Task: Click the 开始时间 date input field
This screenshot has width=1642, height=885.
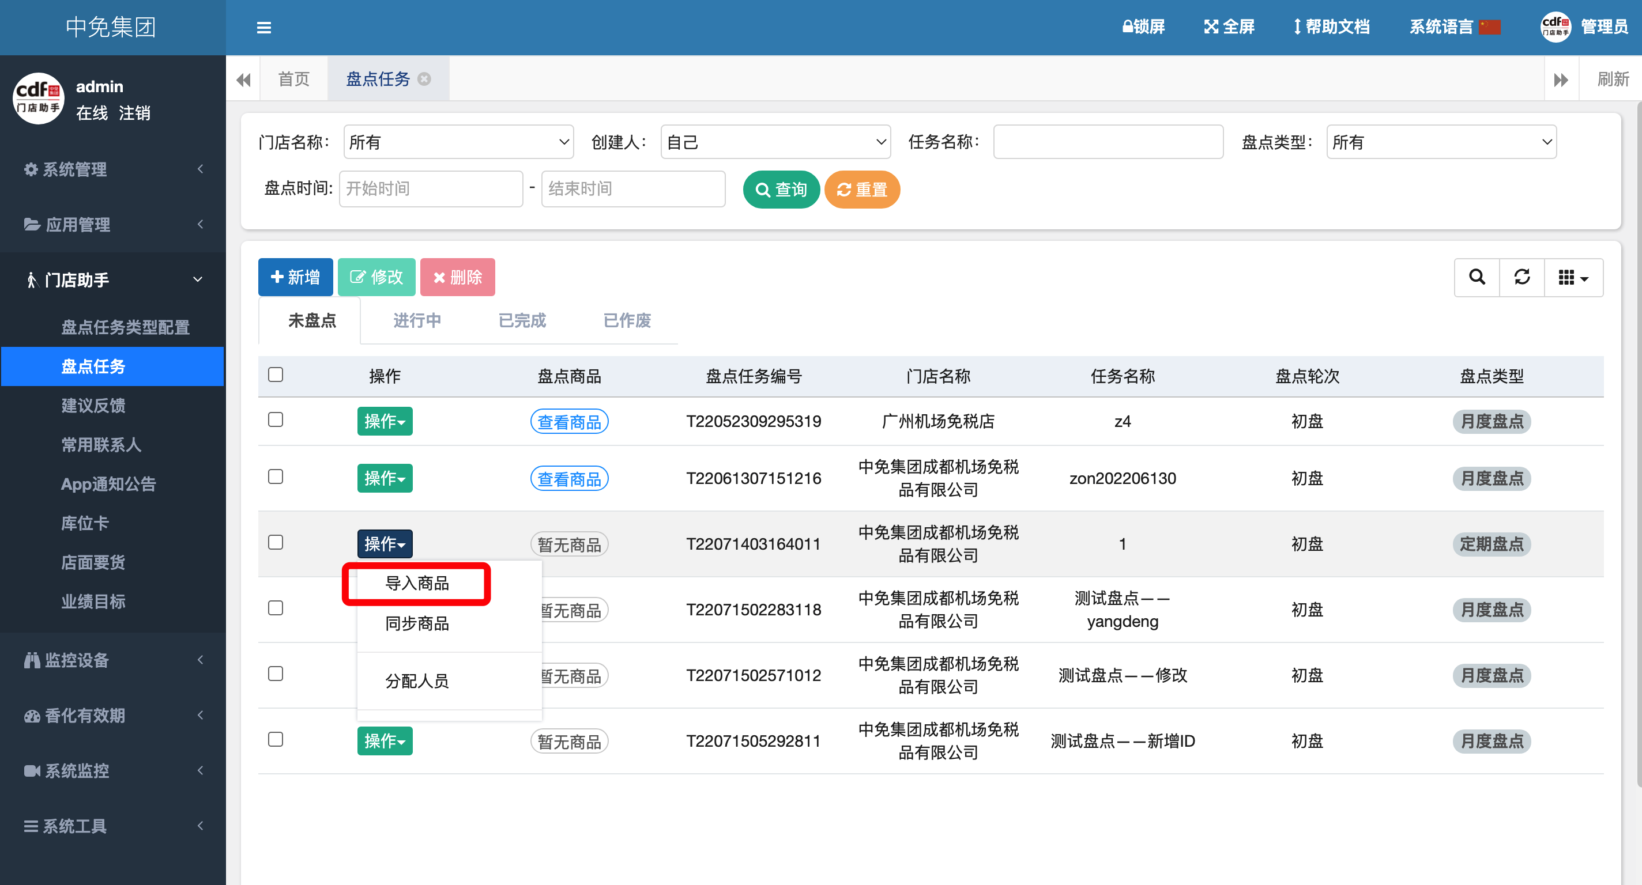Action: click(431, 188)
